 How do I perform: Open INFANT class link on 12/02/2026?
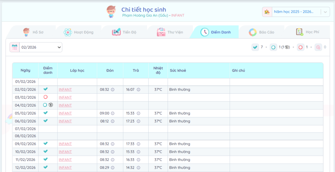point(65,168)
